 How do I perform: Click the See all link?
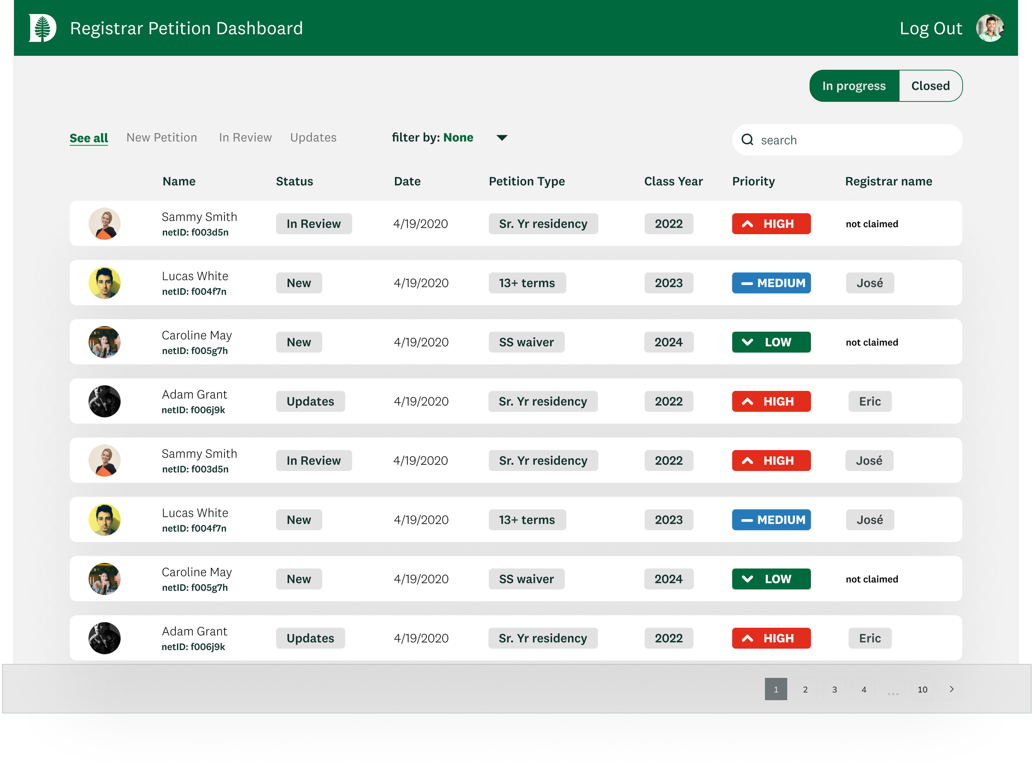tap(89, 138)
